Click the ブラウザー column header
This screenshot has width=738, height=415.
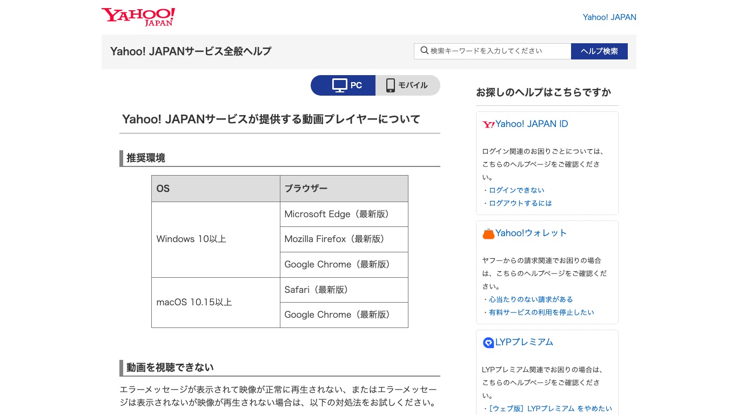click(x=344, y=189)
